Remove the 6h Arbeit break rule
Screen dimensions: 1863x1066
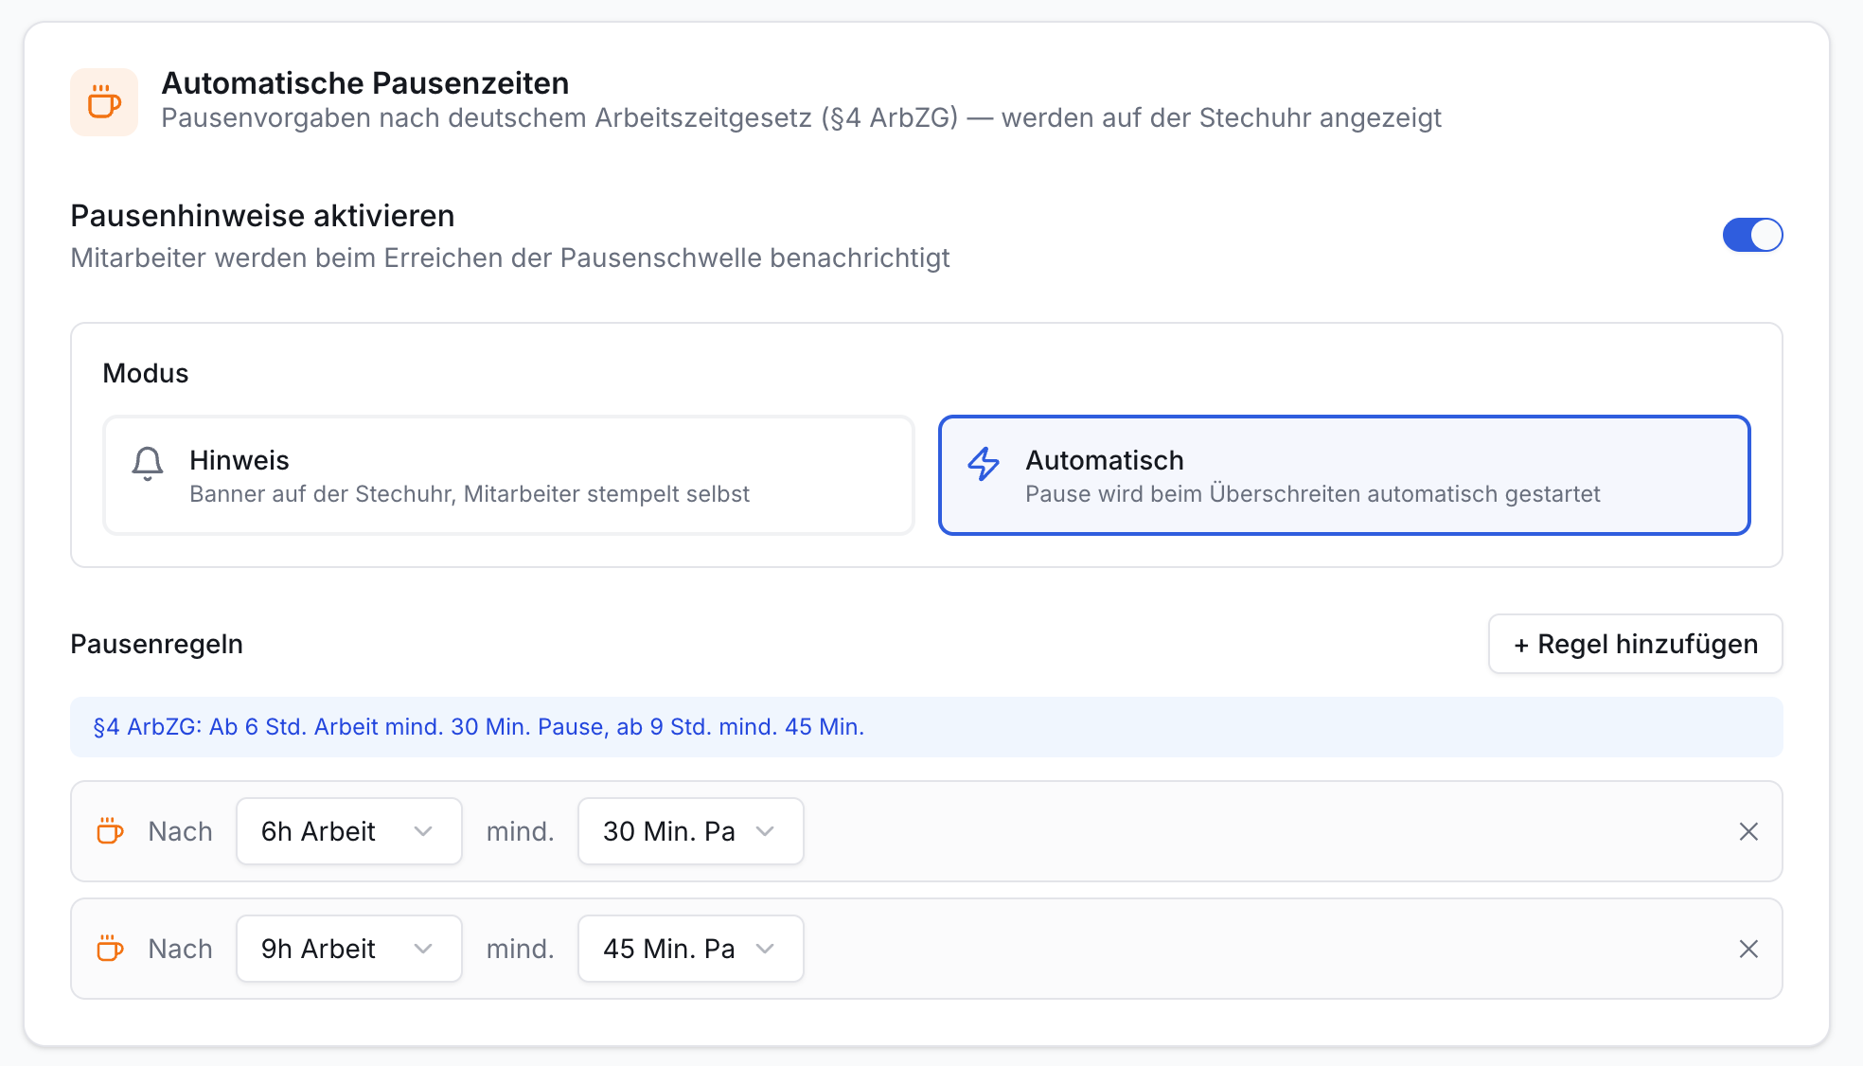click(x=1748, y=831)
